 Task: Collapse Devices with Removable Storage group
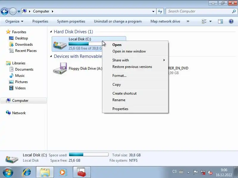[x=51, y=56]
